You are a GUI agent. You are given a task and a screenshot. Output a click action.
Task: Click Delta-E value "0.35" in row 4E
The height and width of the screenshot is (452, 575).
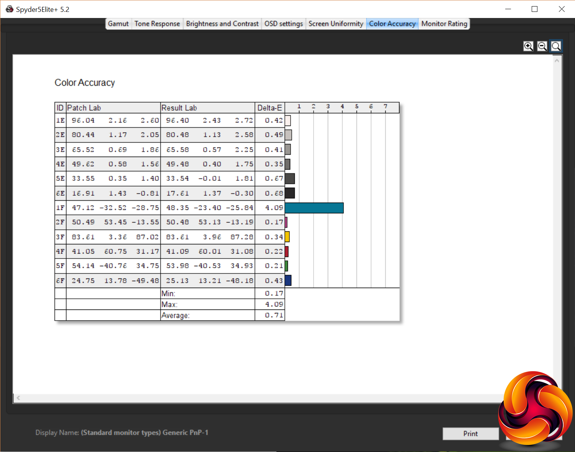274,164
